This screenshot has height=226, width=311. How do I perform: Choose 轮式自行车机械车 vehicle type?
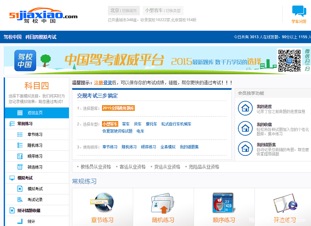click(177, 124)
